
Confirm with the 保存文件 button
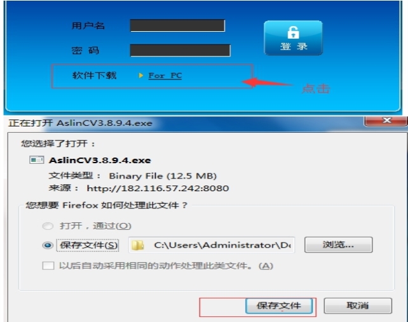click(279, 306)
